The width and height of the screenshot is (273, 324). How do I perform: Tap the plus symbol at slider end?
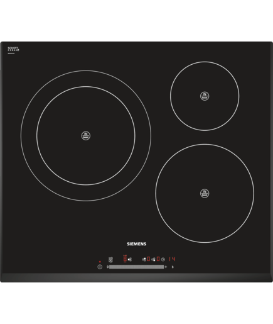coord(166,267)
